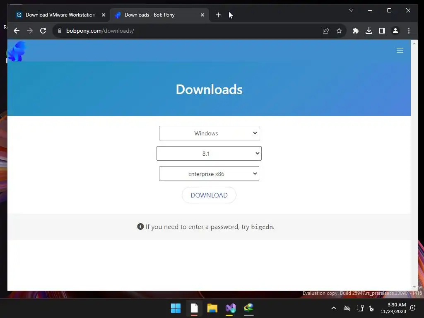Open Chrome three-dot menu
The height and width of the screenshot is (318, 424).
click(x=409, y=31)
